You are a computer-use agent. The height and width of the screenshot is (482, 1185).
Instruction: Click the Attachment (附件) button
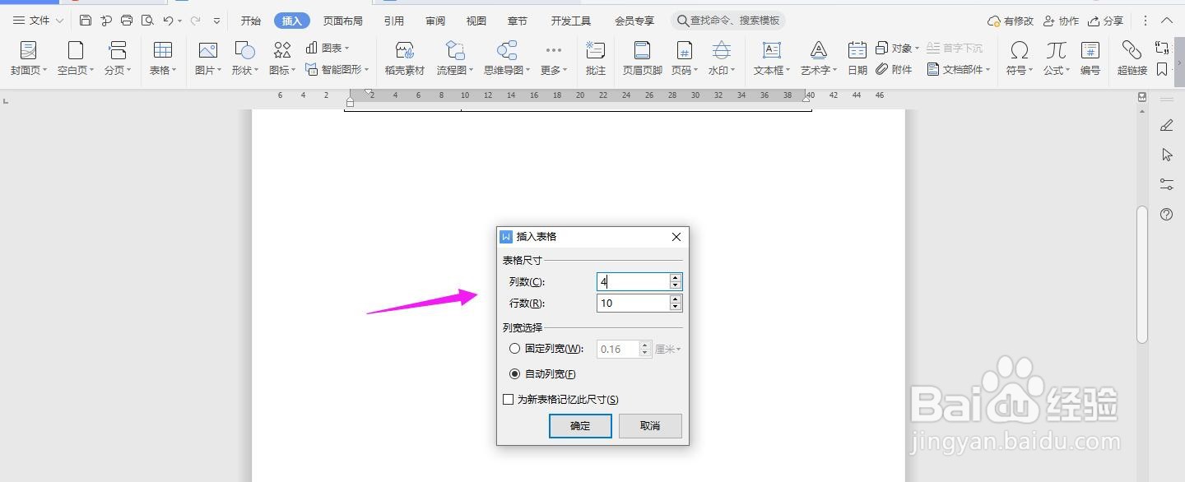(895, 70)
